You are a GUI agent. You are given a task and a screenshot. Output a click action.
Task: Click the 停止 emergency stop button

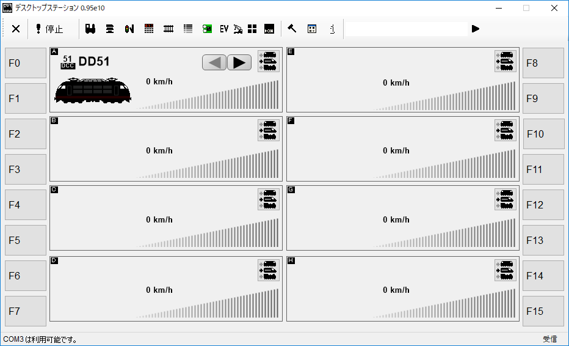coord(49,29)
